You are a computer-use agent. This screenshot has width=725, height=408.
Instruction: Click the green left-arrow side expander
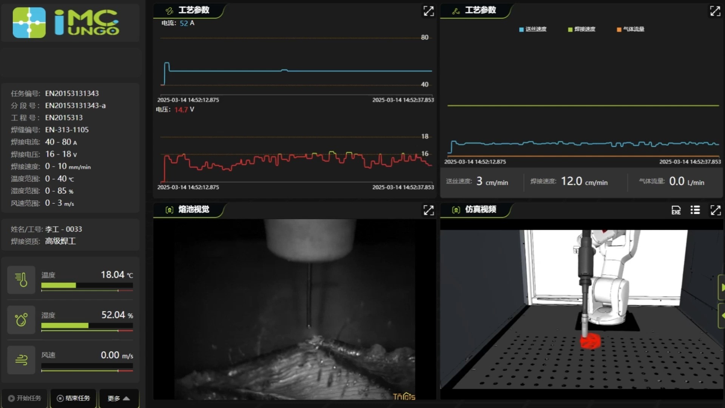[x=722, y=315]
